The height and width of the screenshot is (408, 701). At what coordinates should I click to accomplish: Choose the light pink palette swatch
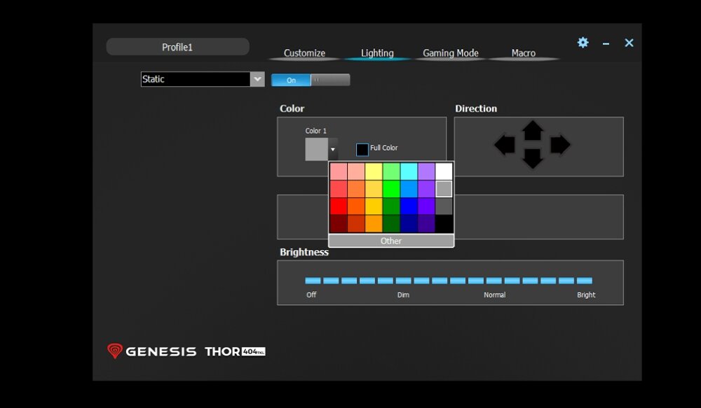(x=339, y=171)
